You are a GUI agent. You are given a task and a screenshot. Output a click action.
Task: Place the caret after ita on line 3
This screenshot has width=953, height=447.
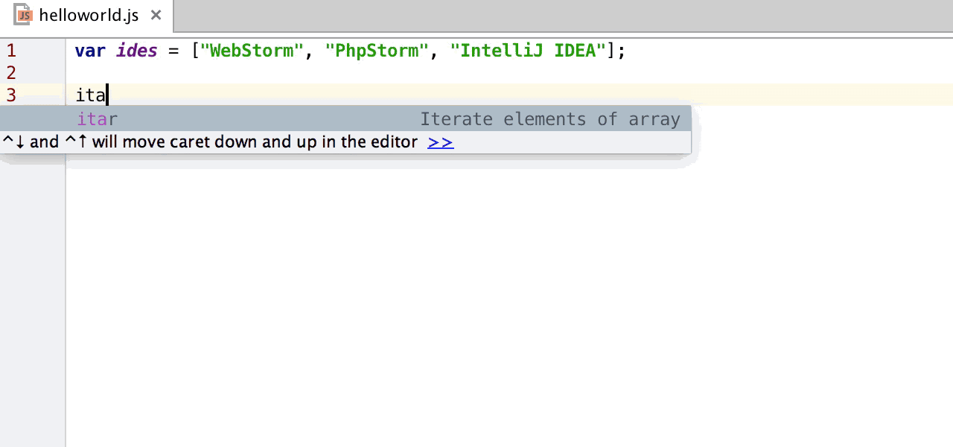[107, 95]
